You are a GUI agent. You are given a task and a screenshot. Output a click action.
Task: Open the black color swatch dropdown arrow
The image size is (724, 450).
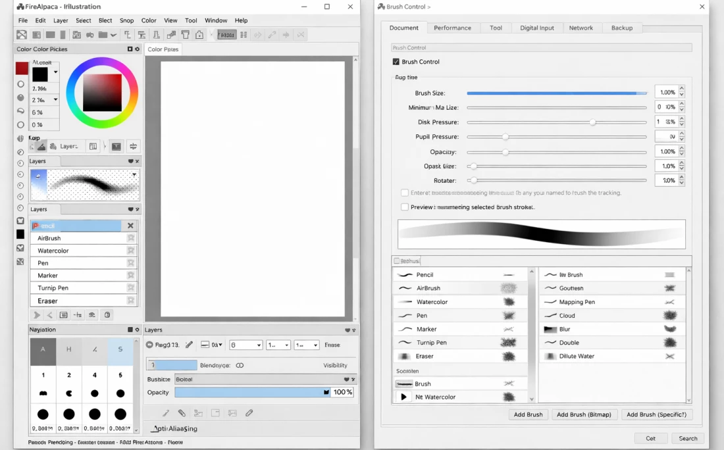tap(55, 72)
